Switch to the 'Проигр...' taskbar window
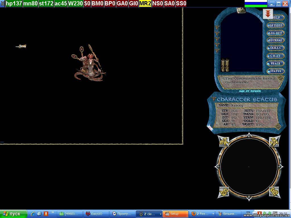Viewport: 291px width, 218px height. click(122, 214)
